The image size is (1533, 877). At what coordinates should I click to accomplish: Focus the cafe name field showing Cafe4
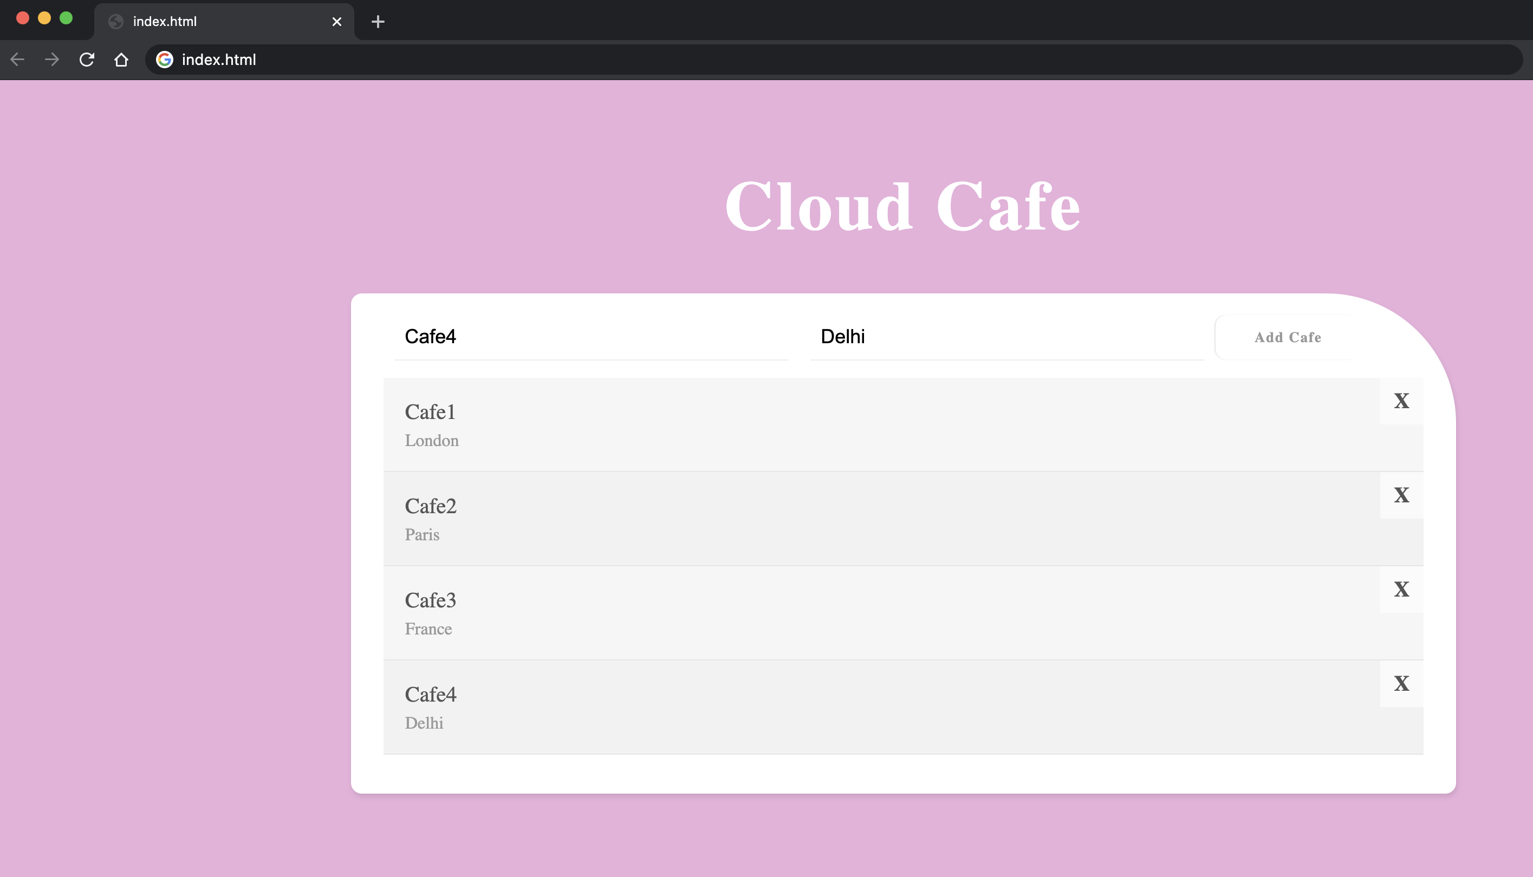click(x=590, y=337)
